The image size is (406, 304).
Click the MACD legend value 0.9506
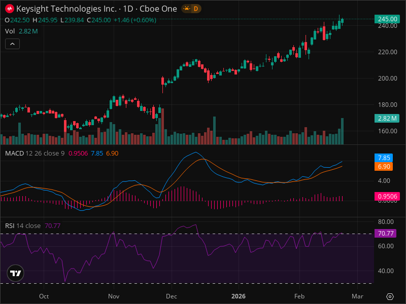point(78,154)
